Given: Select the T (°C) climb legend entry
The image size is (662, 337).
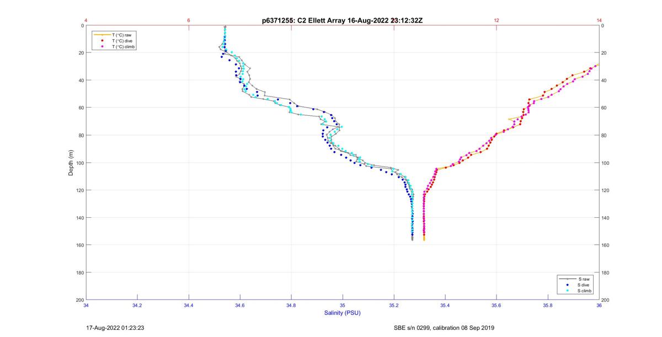Looking at the screenshot, I should point(124,47).
